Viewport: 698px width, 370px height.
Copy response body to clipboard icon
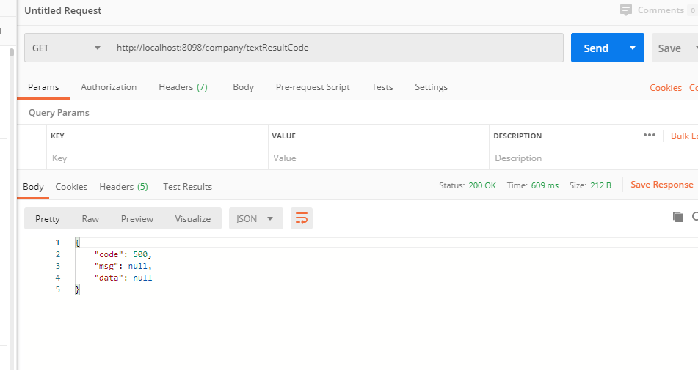pos(678,217)
